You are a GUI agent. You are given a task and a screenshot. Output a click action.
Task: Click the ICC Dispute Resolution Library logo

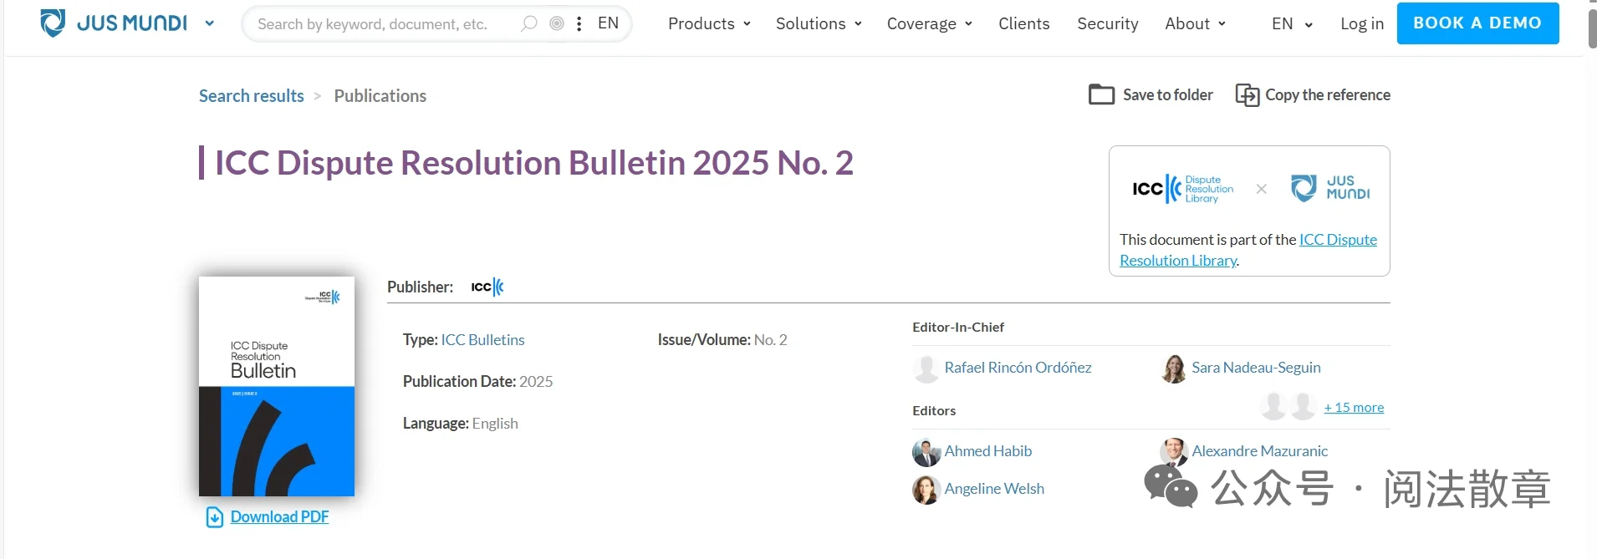tap(1182, 189)
